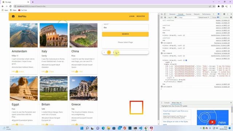Open the new tab plus button
The height and width of the screenshot is (131, 233).
click(33, 2)
